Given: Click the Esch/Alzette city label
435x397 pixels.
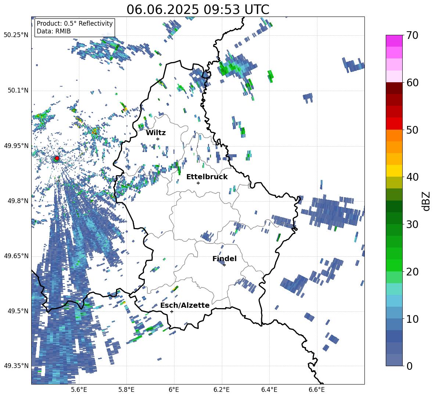Looking at the screenshot, I should [x=185, y=305].
